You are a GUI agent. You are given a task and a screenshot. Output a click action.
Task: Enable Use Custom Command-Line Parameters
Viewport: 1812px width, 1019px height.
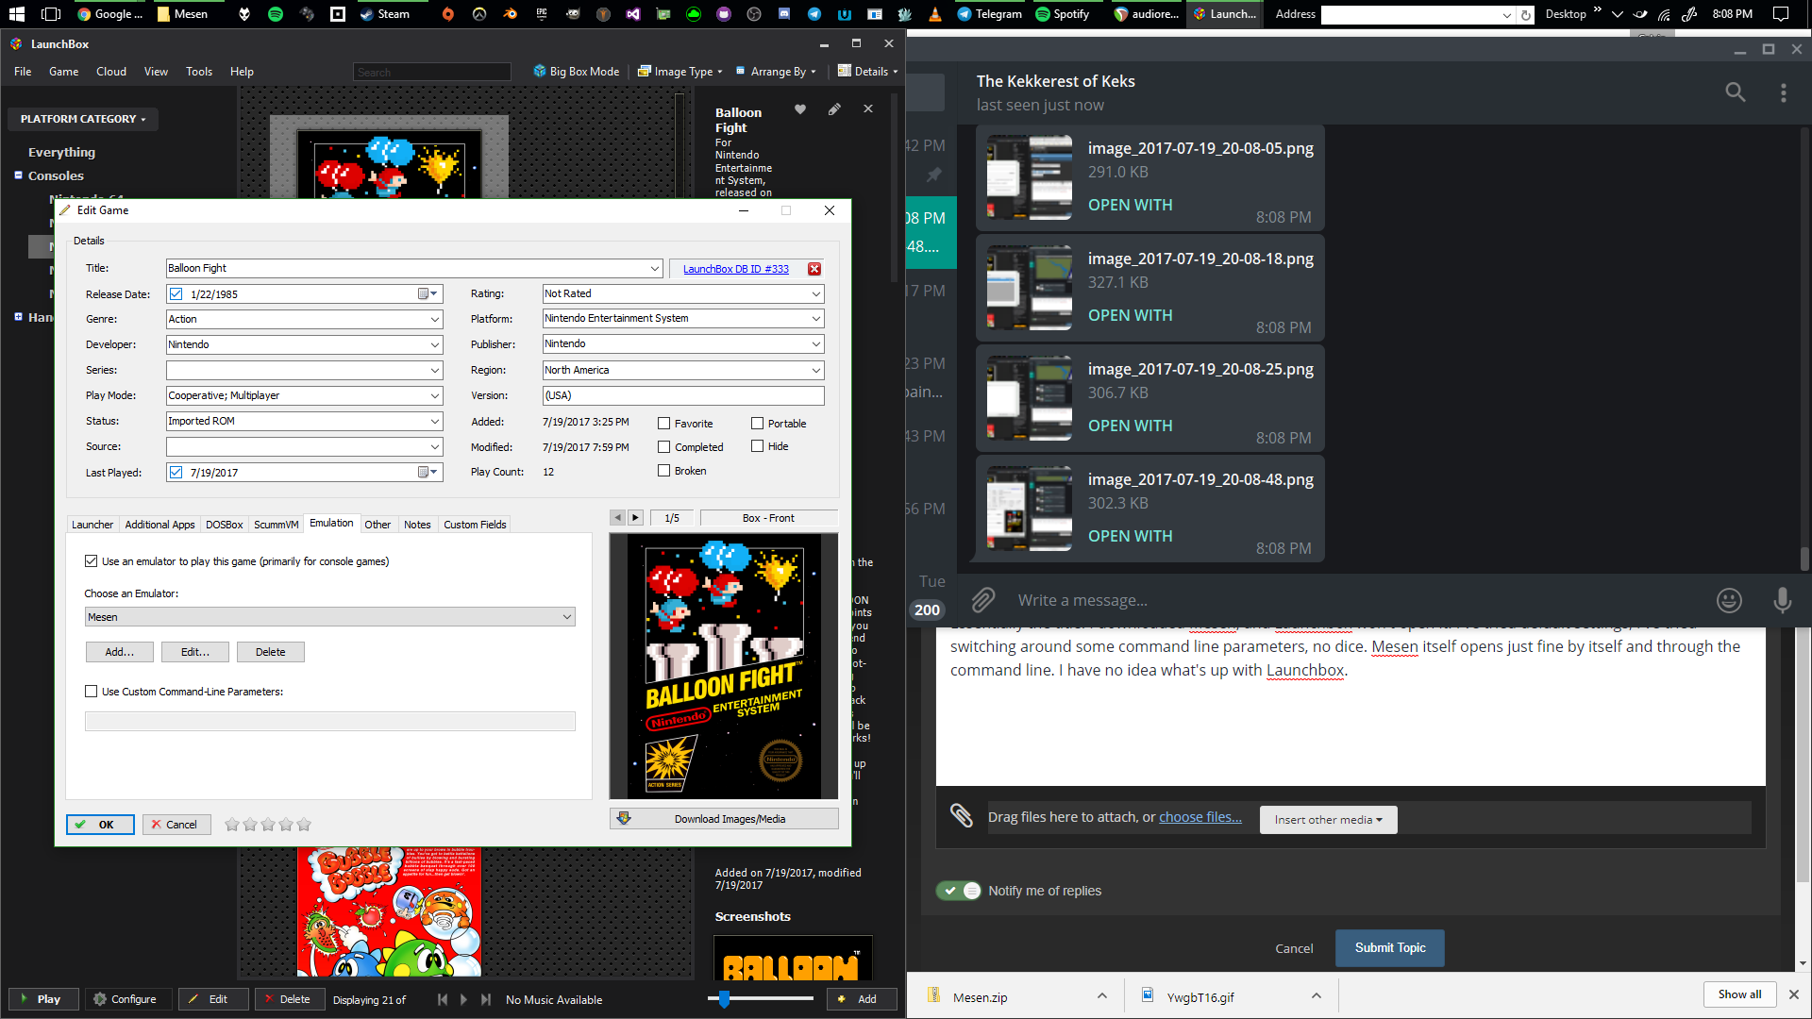(x=91, y=692)
